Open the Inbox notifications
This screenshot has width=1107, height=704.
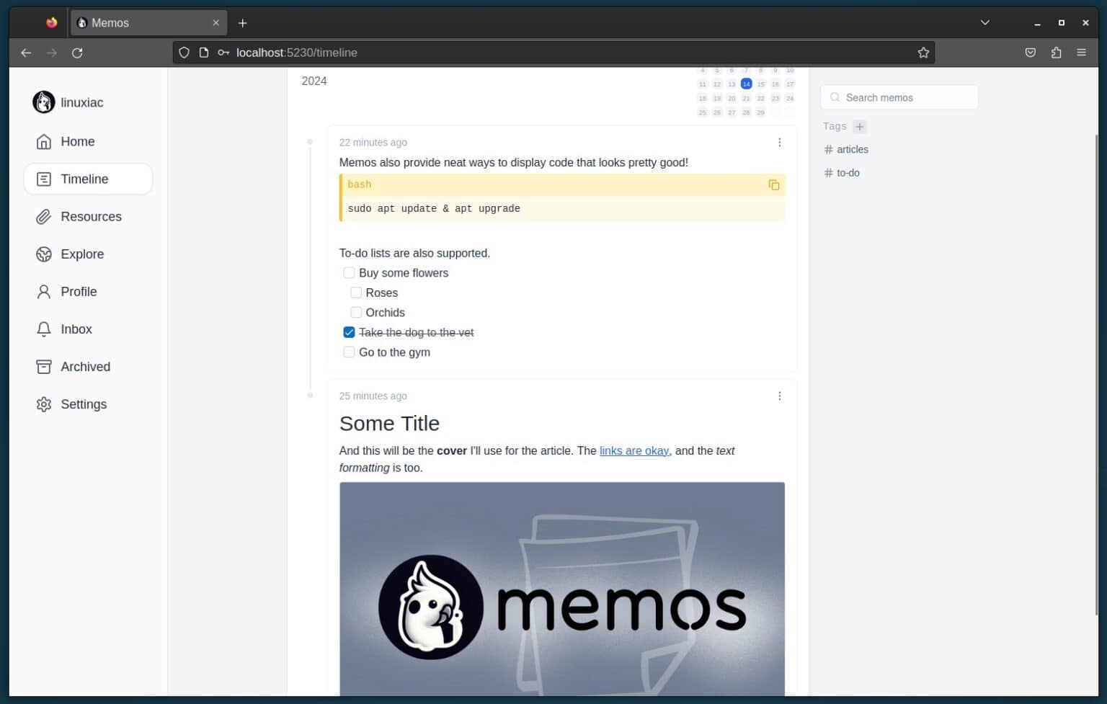click(75, 329)
